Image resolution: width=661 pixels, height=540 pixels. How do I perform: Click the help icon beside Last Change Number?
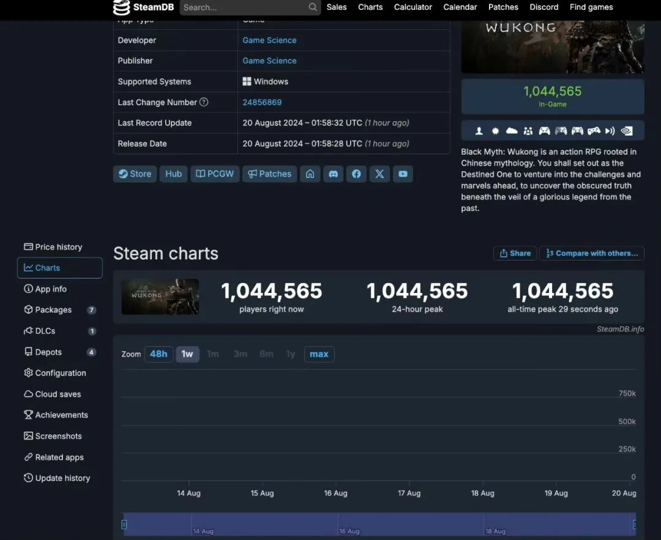point(204,102)
